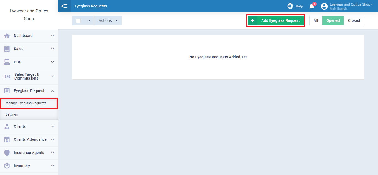Screen dimensions: 378x175
Task: Click Eyeglass Requests page title
Action: [91, 6]
